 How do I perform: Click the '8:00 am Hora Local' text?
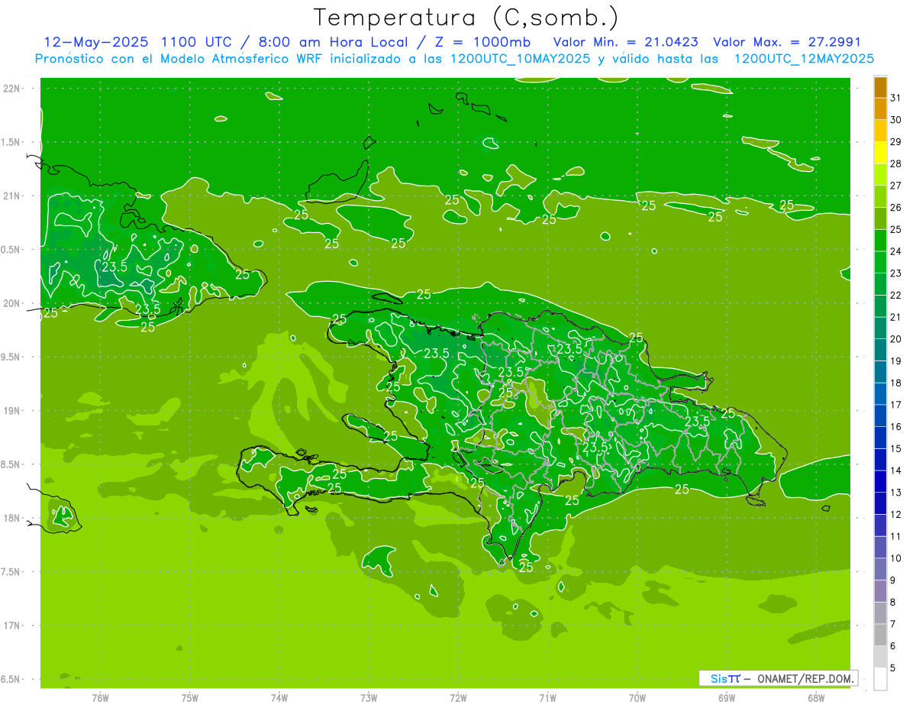click(333, 42)
